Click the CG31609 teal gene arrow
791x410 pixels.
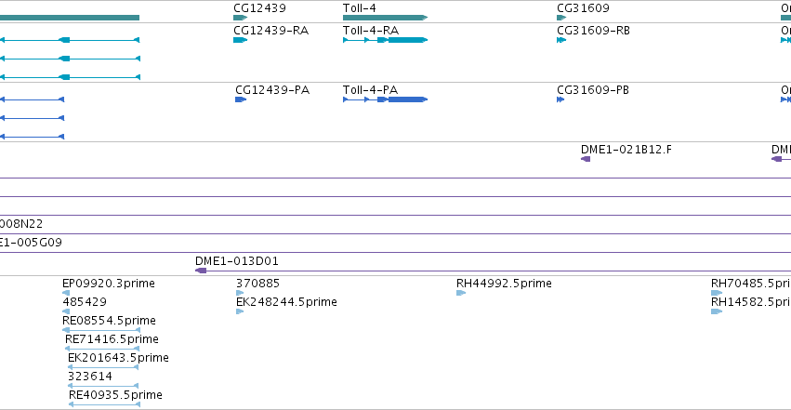561,18
